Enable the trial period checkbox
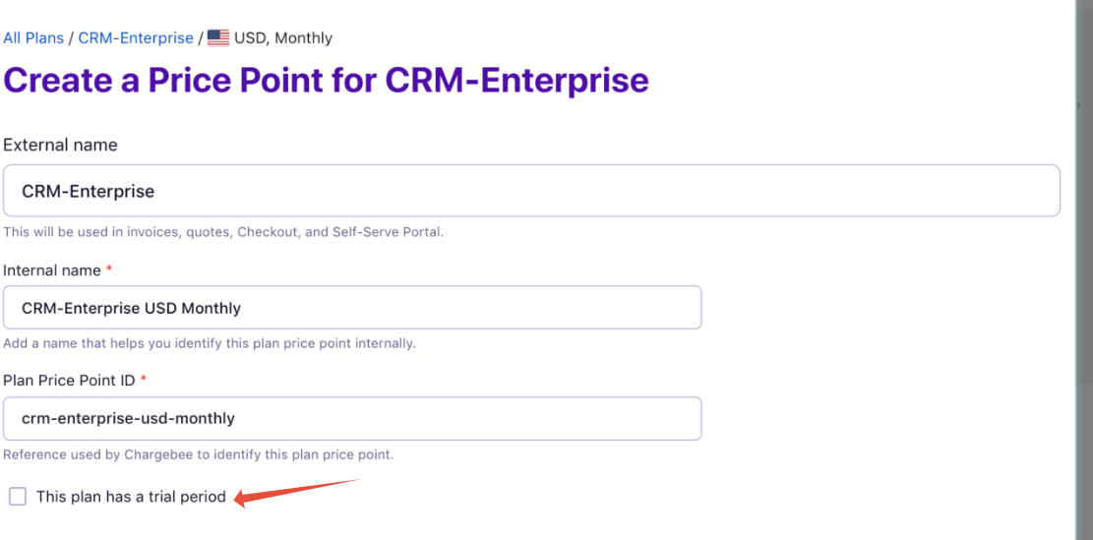Image resolution: width=1093 pixels, height=540 pixels. click(18, 497)
